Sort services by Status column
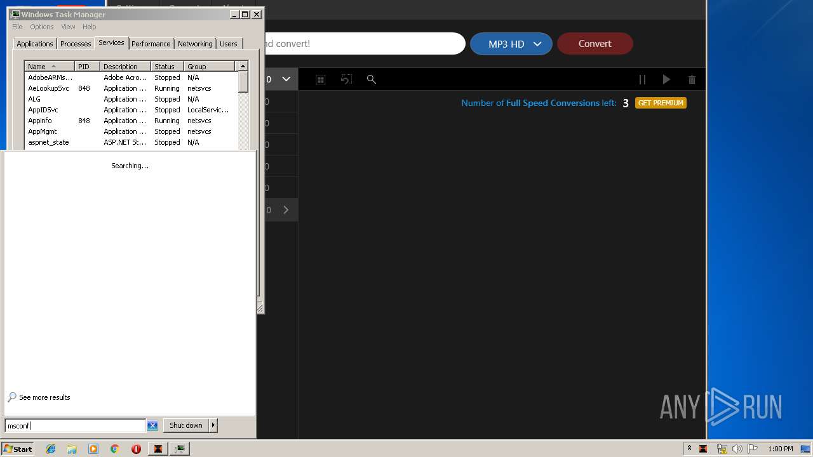Image resolution: width=813 pixels, height=457 pixels. click(167, 66)
